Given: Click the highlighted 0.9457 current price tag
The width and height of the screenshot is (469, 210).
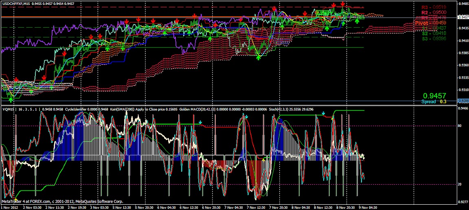Looking at the screenshot, I should point(463,17).
